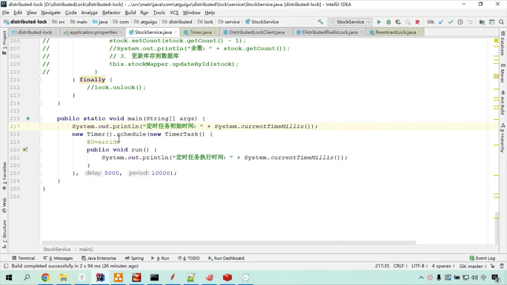Open the Navigate menu
The height and width of the screenshot is (285, 507).
pyautogui.click(x=51, y=12)
